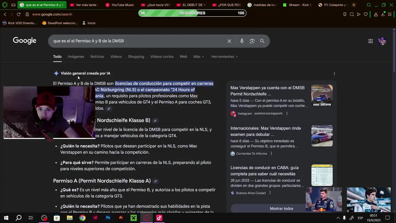Screen dimensions: 396x223
Task: Open the Inicio bookmark
Action: (x=88, y=23)
